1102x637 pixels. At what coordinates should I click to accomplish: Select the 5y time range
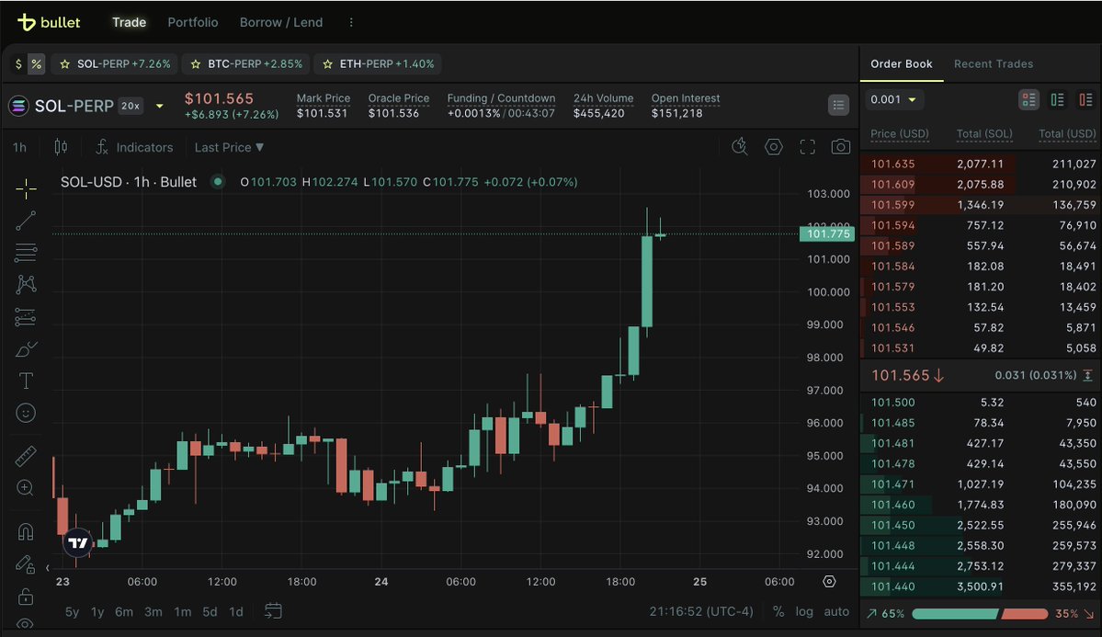coord(72,611)
